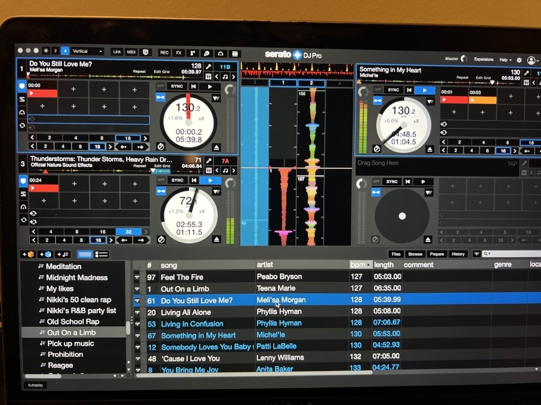The height and width of the screenshot is (405, 541).
Task: Open deck 1 beatgrid editor icon
Action: pos(208,77)
